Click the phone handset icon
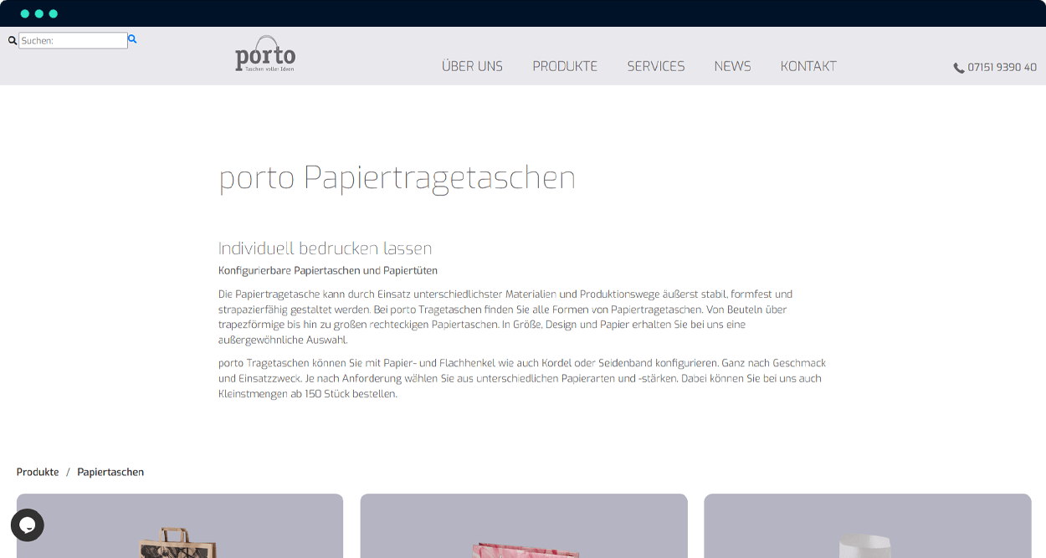Viewport: 1046px width, 558px height. [x=959, y=68]
